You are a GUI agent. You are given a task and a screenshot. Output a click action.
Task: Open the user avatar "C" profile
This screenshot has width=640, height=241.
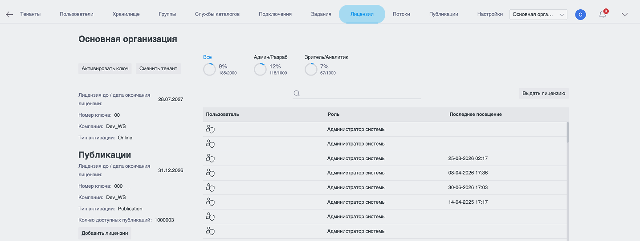[580, 15]
